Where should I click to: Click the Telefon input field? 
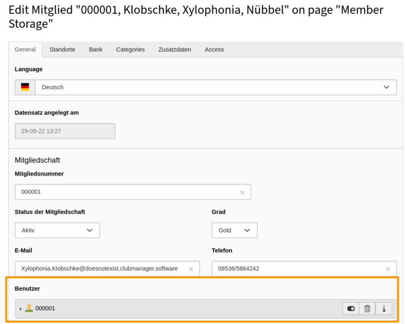[287, 269]
